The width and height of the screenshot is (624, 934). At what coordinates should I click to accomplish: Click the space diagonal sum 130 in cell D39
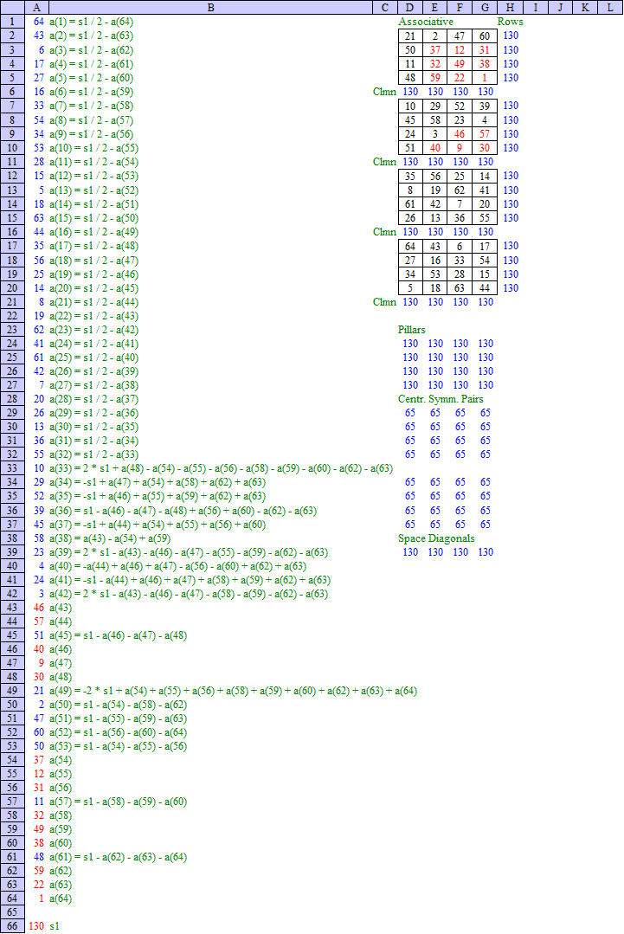pyautogui.click(x=410, y=552)
